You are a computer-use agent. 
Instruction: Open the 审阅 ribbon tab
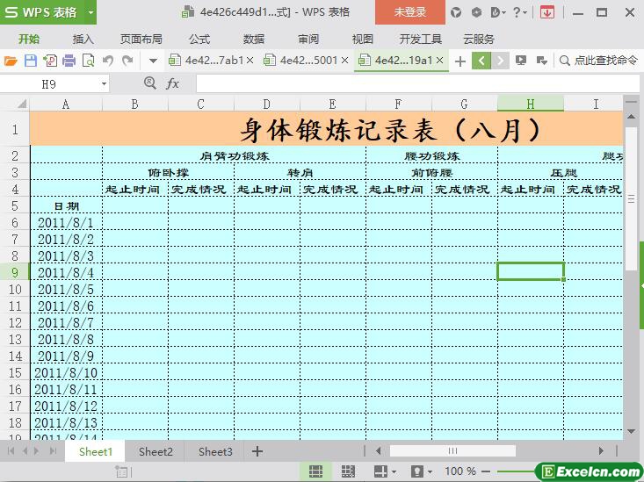coord(308,39)
